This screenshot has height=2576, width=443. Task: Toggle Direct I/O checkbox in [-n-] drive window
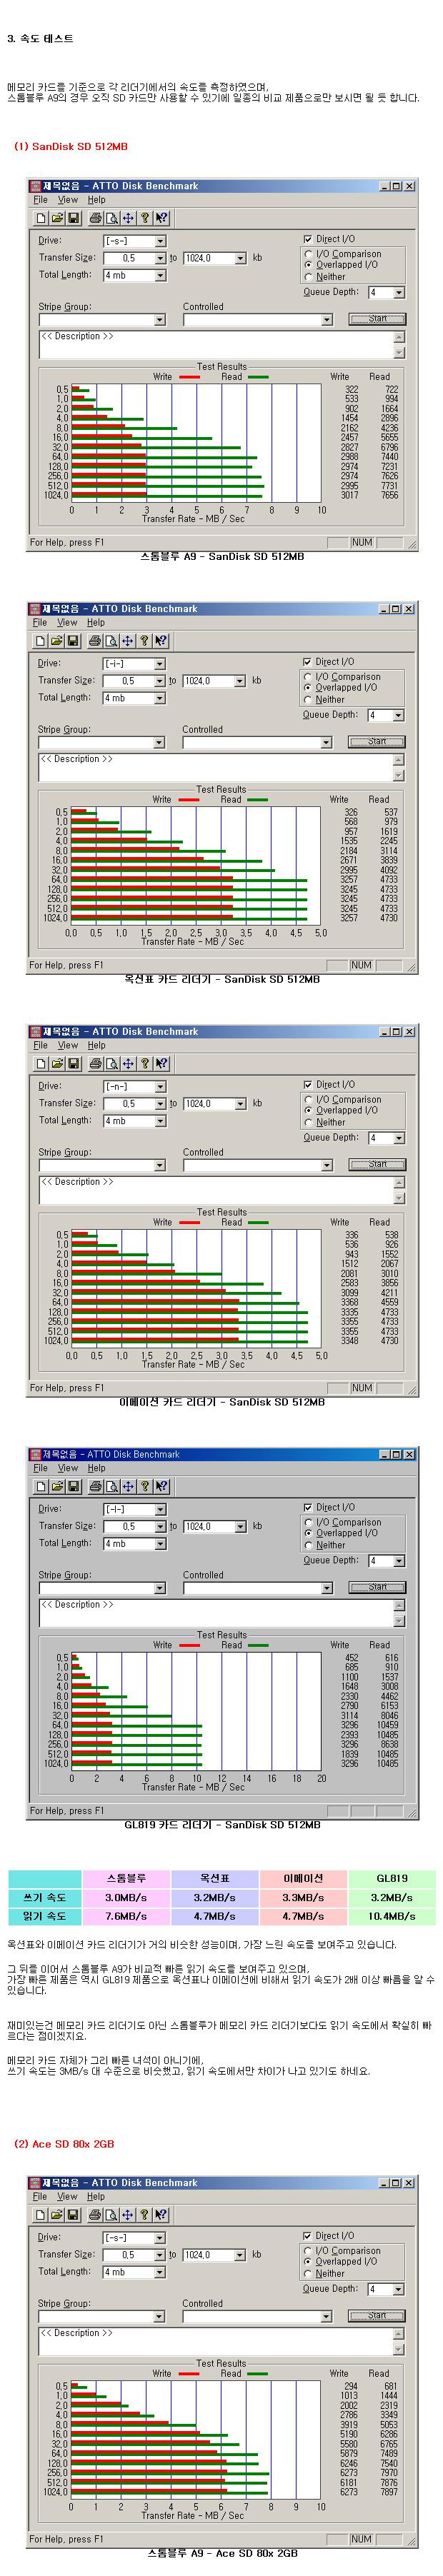point(308,1085)
